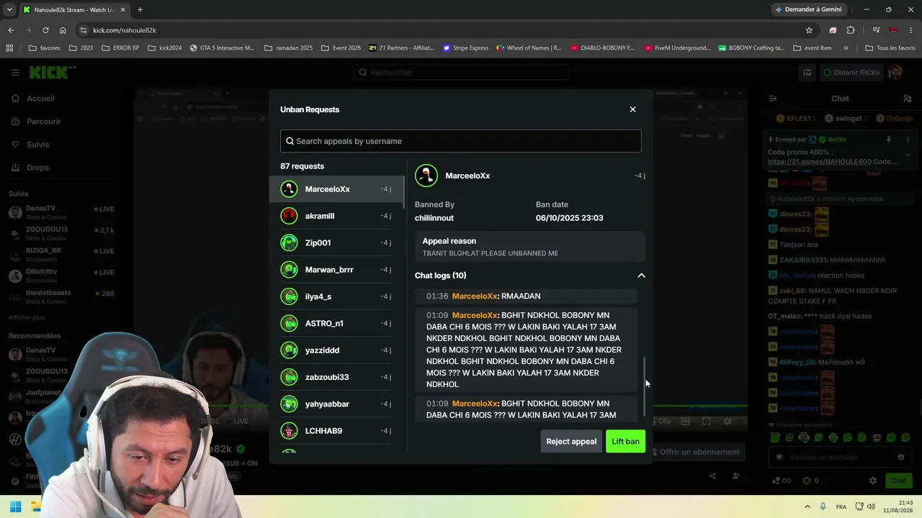Open browser extensions puzzle icon
Screen dimensions: 922x518
[851, 30]
